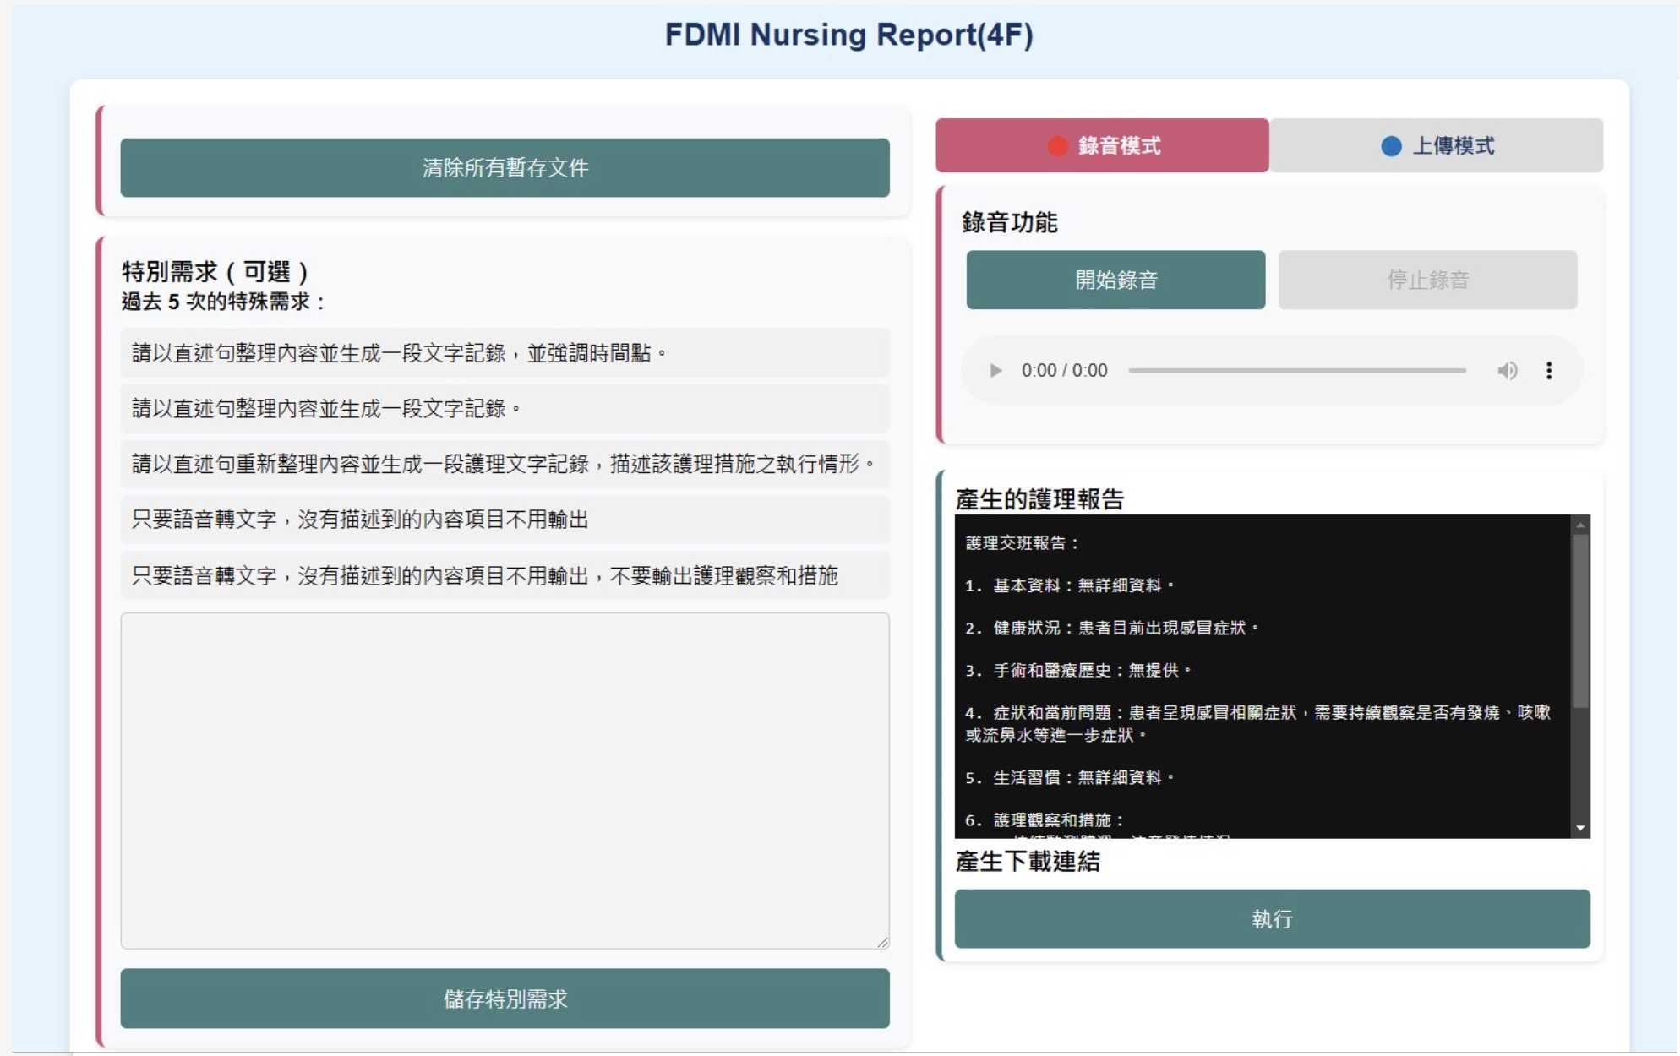Screen dimensions: 1680x1056
Task: Mute the audio player volume icon
Action: point(1507,371)
